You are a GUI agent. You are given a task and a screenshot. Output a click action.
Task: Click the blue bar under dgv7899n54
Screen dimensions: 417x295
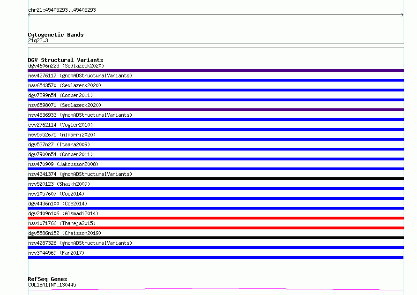[216, 100]
